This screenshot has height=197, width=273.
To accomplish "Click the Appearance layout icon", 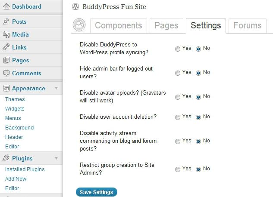I will coord(6,88).
